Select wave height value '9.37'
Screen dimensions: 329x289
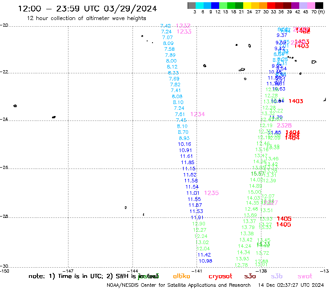pos(281,35)
